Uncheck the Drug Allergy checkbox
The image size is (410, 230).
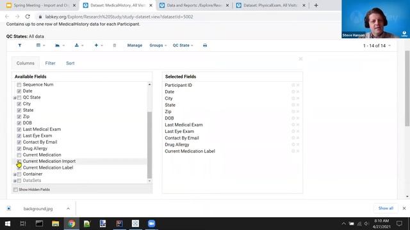(19, 149)
